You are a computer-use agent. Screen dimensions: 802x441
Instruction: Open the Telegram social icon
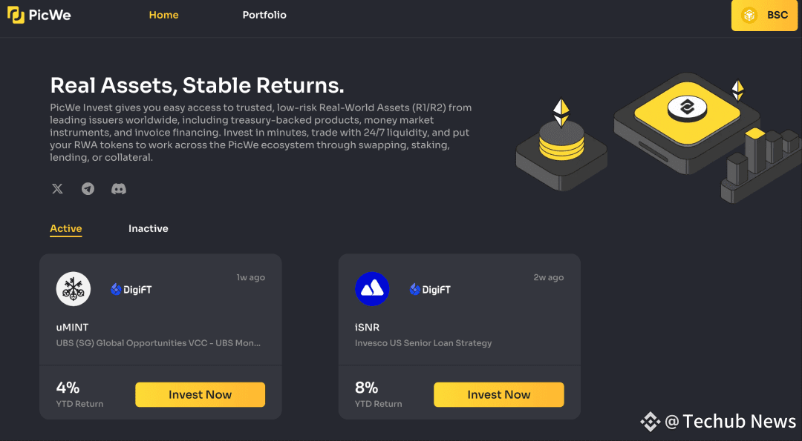pyautogui.click(x=88, y=189)
